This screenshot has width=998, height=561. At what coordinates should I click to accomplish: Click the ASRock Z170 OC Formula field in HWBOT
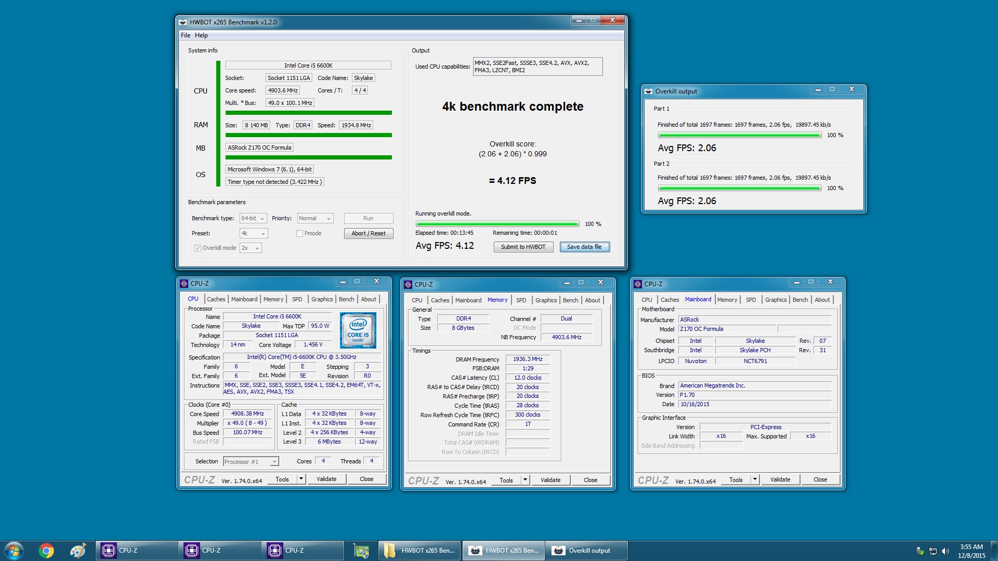tap(259, 148)
